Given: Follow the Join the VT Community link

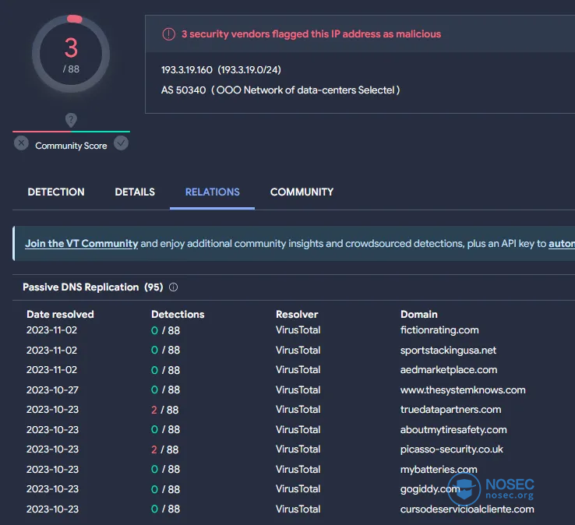Looking at the screenshot, I should [x=81, y=244].
